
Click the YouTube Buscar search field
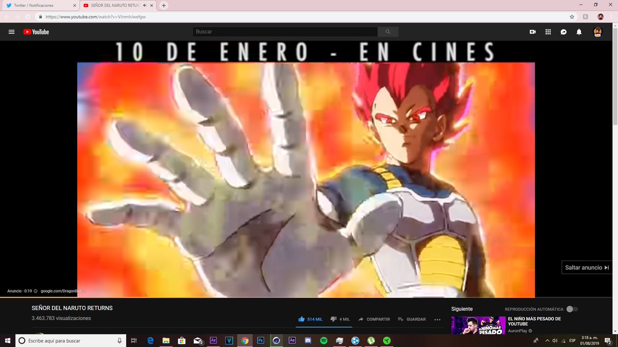point(285,32)
